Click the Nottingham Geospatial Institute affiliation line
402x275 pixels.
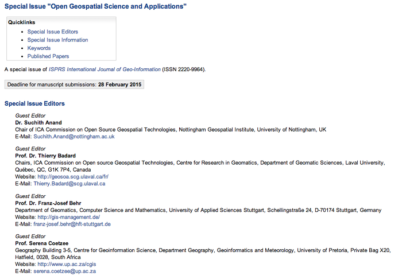tap(171, 130)
